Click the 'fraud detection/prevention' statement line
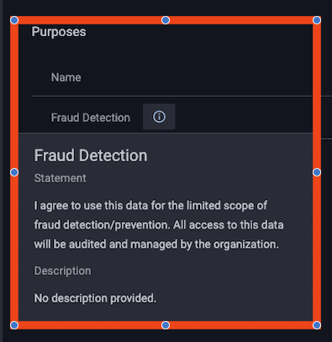Image resolution: width=332 pixels, height=342 pixels. (x=159, y=225)
